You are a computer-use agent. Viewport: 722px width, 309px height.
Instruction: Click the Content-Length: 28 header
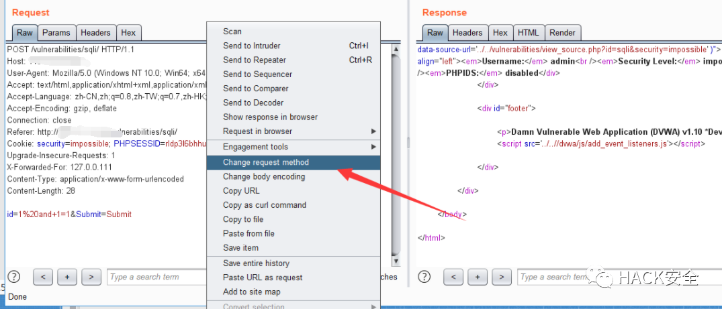(41, 191)
